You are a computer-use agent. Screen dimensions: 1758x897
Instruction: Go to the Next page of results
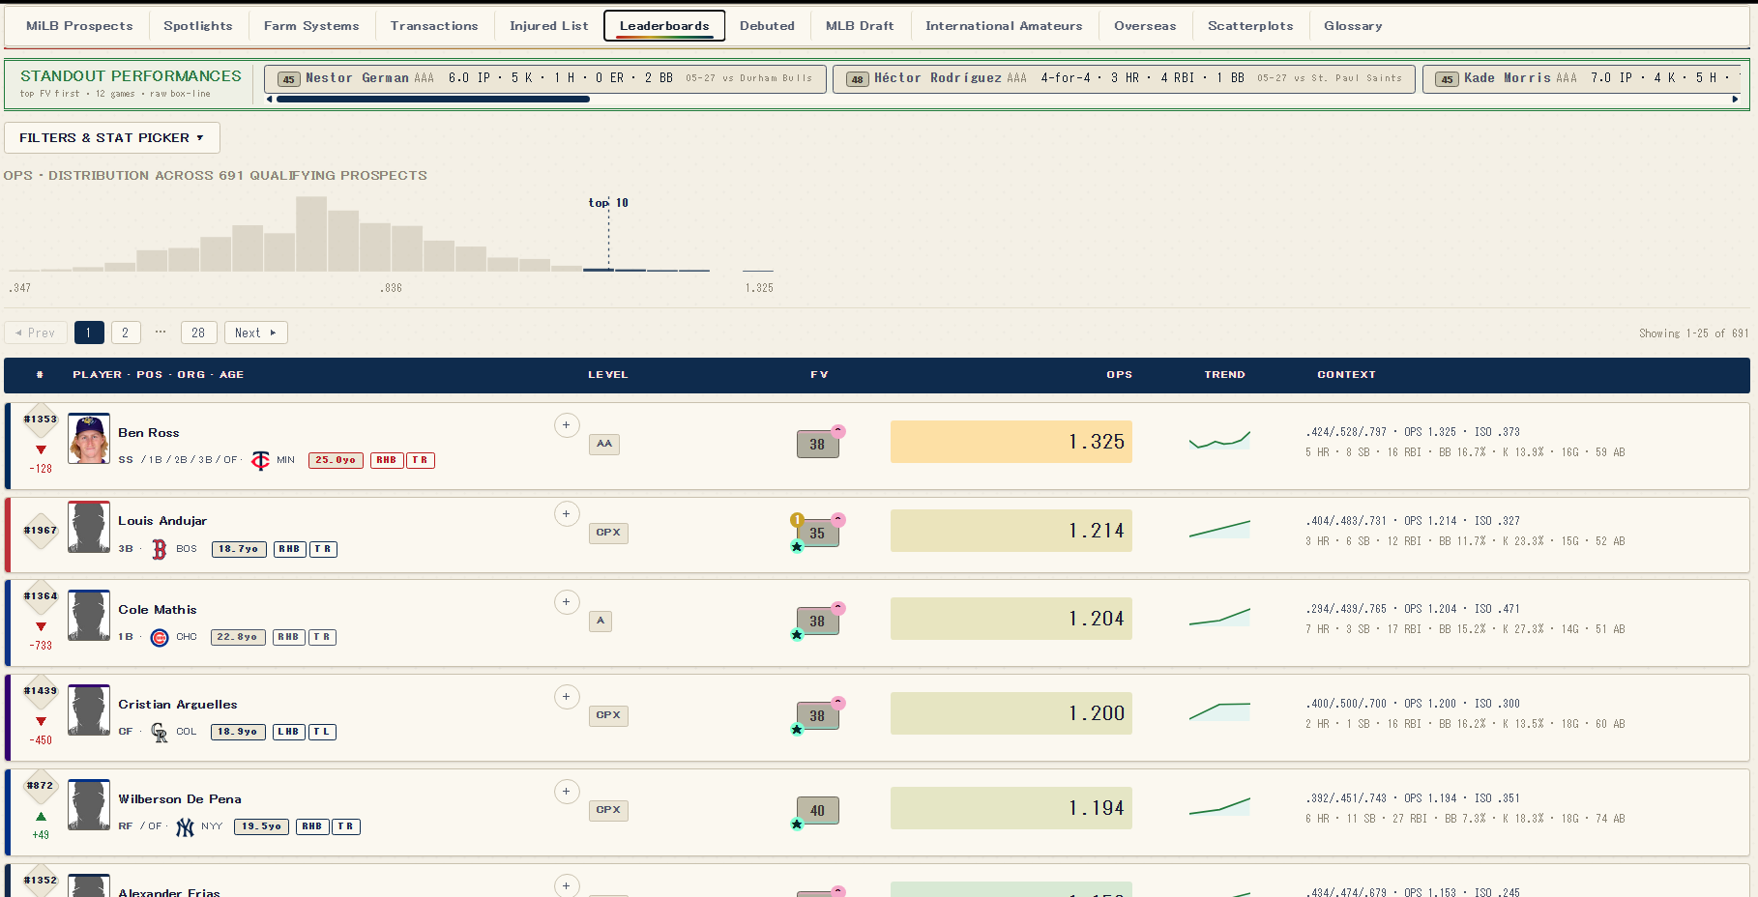click(x=256, y=333)
